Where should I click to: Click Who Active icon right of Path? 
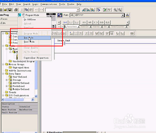pyautogui.click(x=127, y=15)
